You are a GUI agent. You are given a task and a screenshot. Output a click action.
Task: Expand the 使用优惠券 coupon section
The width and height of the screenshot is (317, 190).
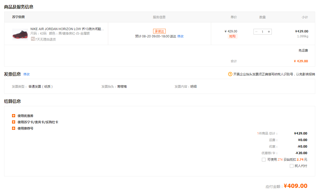(14, 116)
